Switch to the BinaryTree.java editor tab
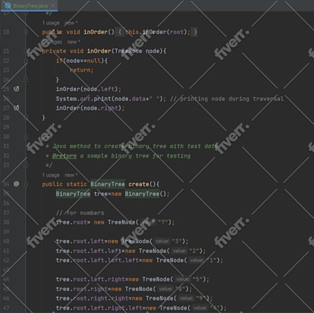 tap(29, 5)
